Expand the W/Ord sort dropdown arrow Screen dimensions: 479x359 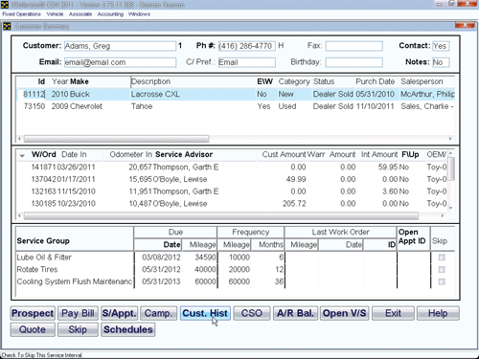[22, 155]
